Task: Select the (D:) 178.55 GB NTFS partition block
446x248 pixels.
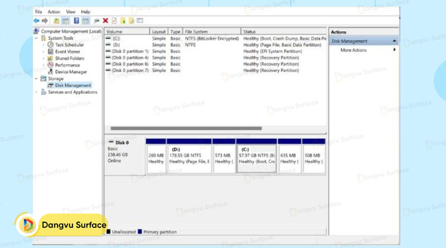Action: click(x=189, y=156)
